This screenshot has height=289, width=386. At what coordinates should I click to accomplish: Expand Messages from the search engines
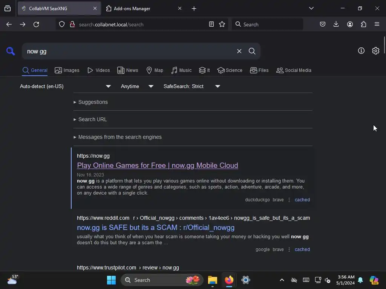coord(118,137)
